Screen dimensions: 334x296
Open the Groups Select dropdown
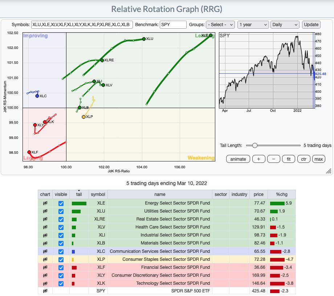coord(220,25)
